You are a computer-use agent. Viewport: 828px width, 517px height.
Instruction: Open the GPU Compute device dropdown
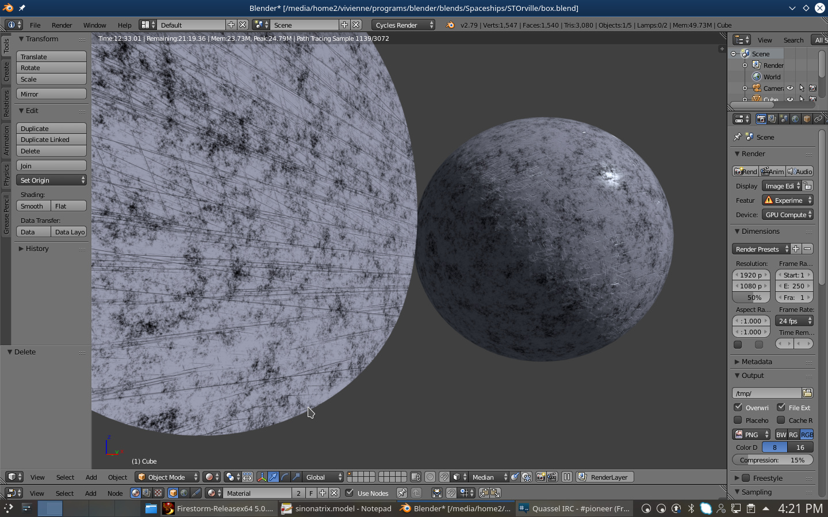788,214
